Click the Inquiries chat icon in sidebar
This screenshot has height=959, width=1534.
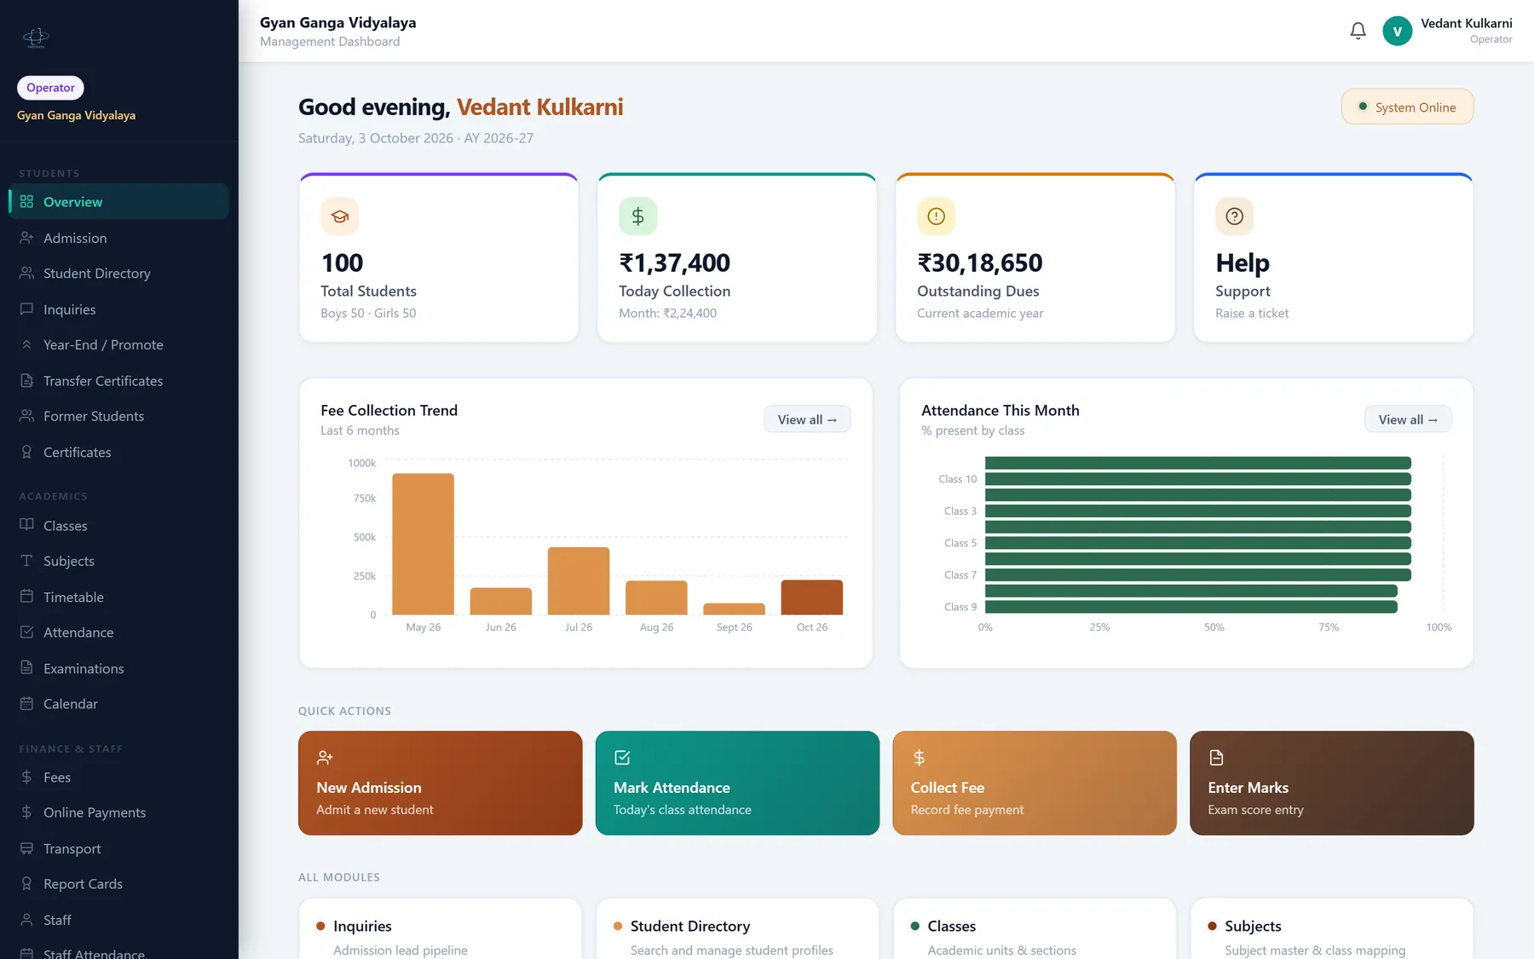[26, 309]
